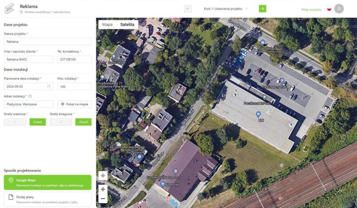The height and width of the screenshot is (208, 357).
Task: Click the As Sprzedaż wysyłkowa marker
Action: (x=139, y=156)
